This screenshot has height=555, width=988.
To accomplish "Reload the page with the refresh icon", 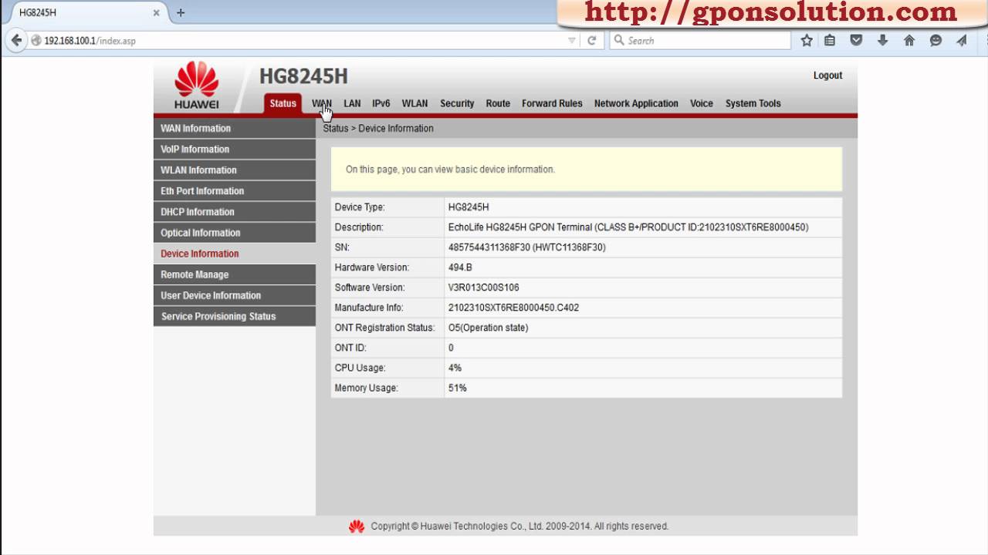I will coord(592,41).
